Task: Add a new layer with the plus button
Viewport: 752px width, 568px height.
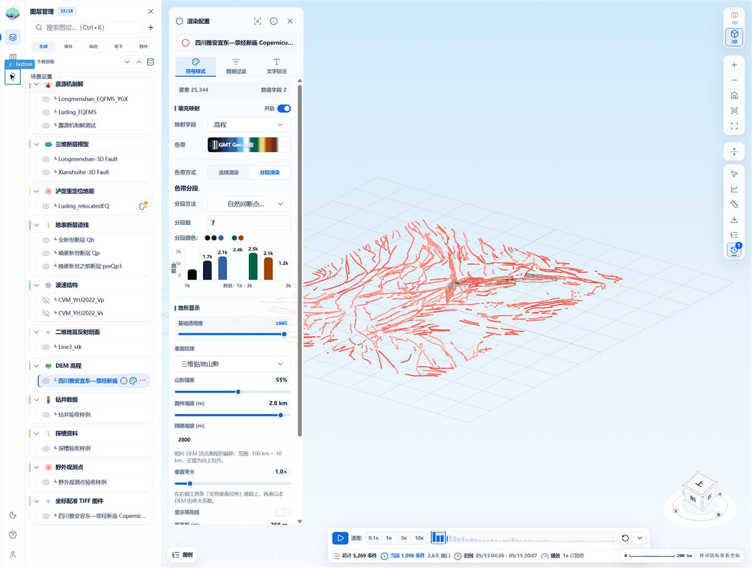Action: 150,27
